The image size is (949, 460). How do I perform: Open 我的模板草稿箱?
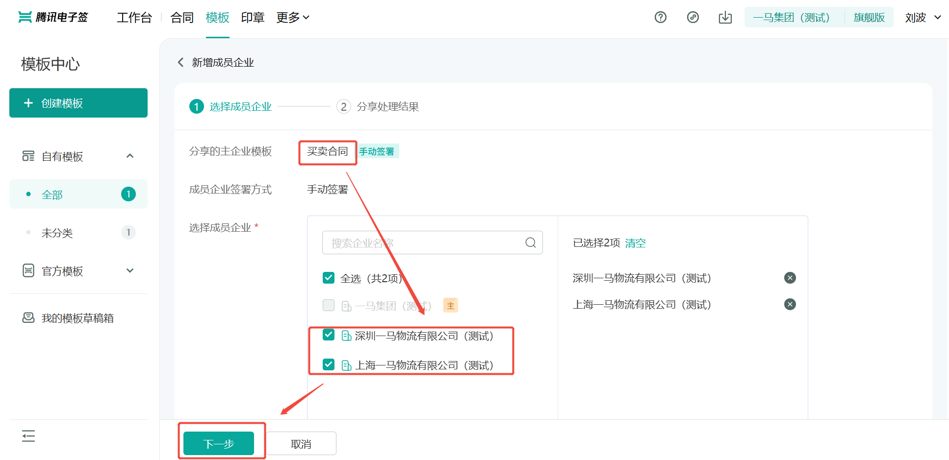(x=78, y=318)
